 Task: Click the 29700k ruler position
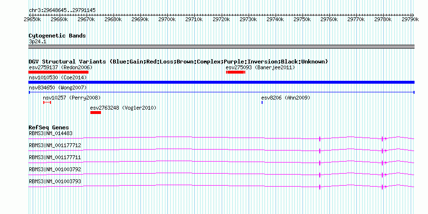coord(167,19)
